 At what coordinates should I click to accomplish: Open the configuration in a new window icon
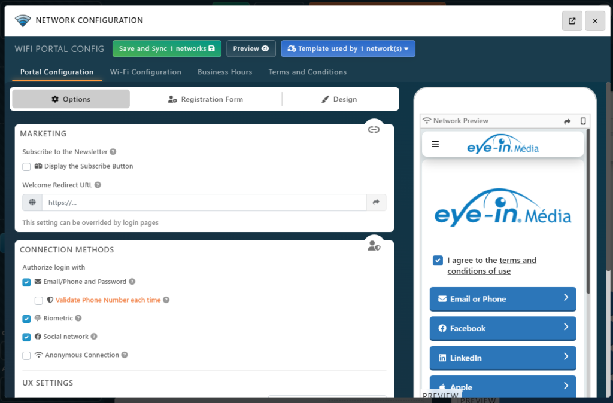click(572, 21)
